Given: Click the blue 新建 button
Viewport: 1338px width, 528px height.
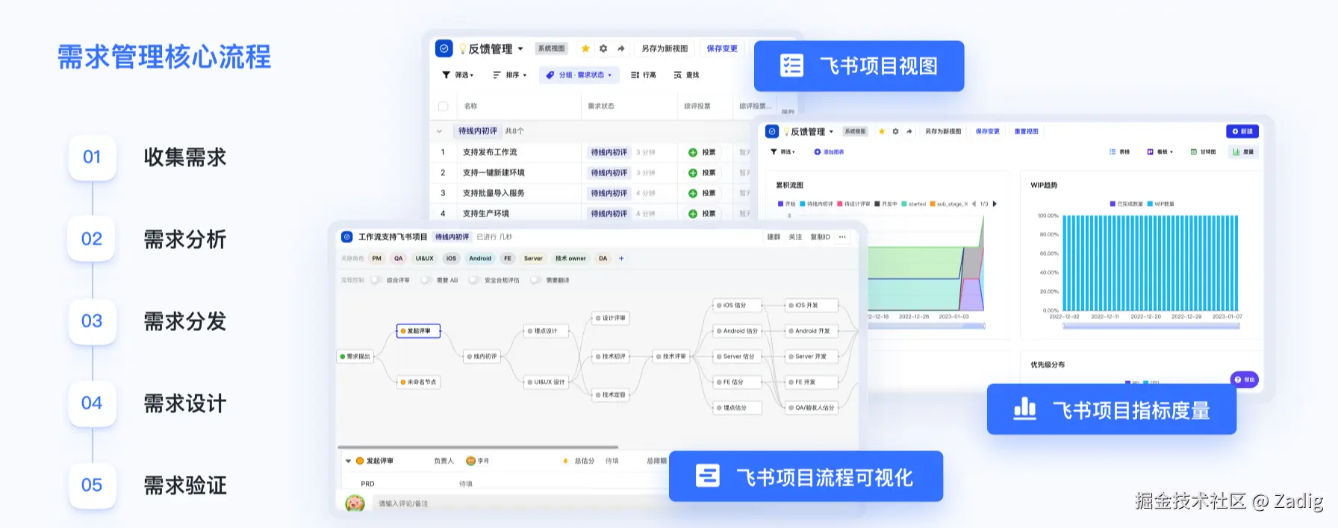Looking at the screenshot, I should click(1242, 131).
